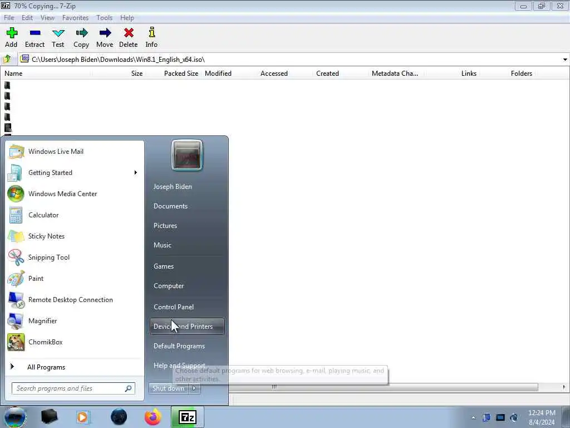Open Remote Desktop Connection

coord(74,299)
